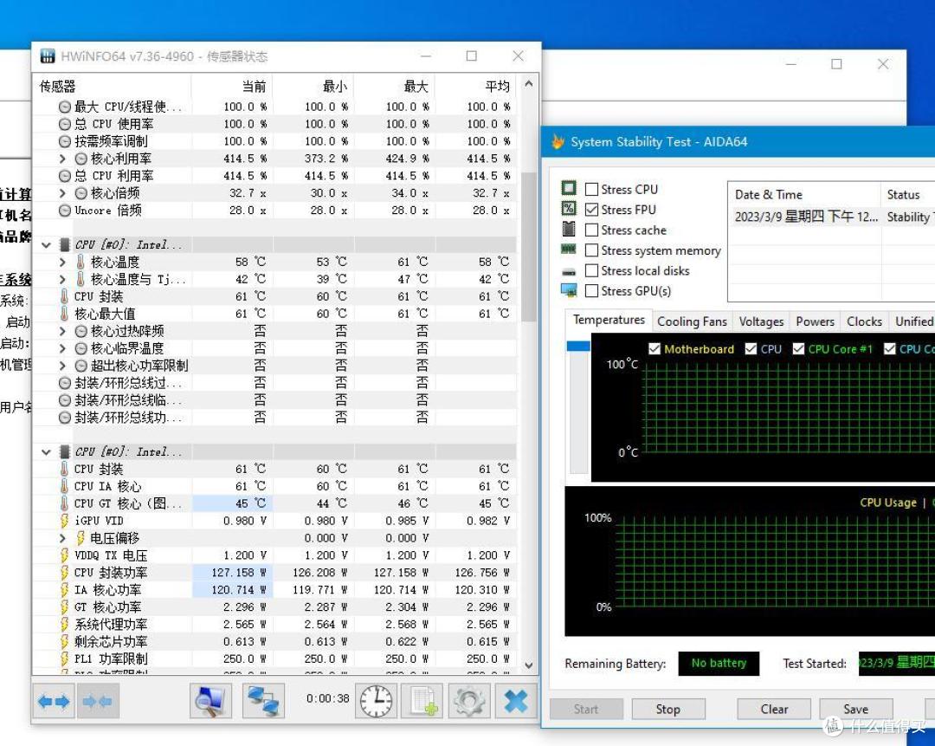Image resolution: width=935 pixels, height=746 pixels.
Task: Click the lightning icon beside CPU 封装功率
Action: point(64,573)
